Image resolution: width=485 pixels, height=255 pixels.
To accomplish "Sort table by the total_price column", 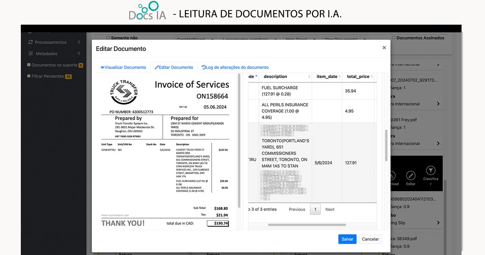I will [372, 76].
